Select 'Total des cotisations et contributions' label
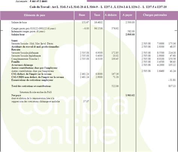 (x=31, y=86)
